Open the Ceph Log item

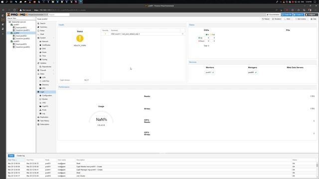(46, 113)
